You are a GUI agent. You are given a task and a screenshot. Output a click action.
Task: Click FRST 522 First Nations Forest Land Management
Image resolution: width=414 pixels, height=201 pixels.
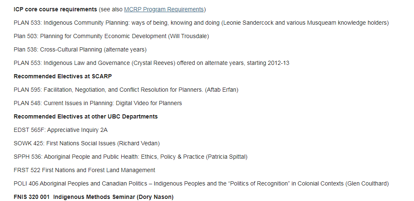coord(84,170)
